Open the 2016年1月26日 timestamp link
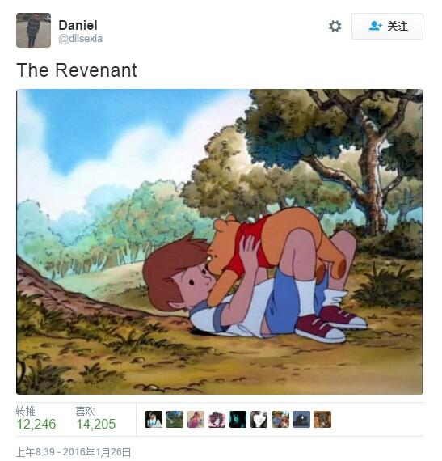The image size is (442, 461). pos(74,452)
